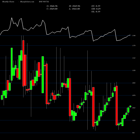140x140 pixels.
Task: Click the 1179 price axis label
Action: coord(134,46)
